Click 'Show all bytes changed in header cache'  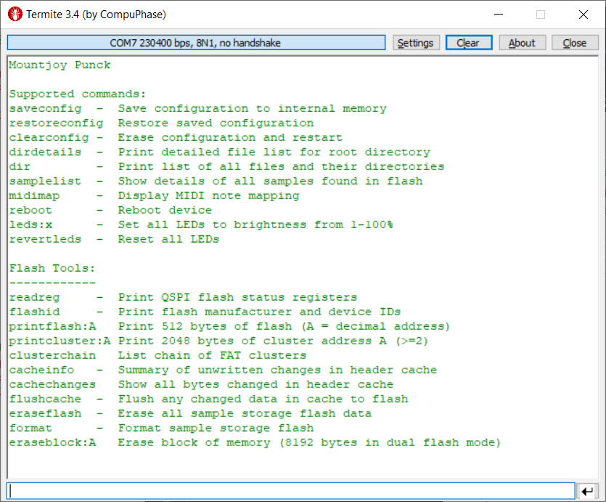tap(256, 384)
